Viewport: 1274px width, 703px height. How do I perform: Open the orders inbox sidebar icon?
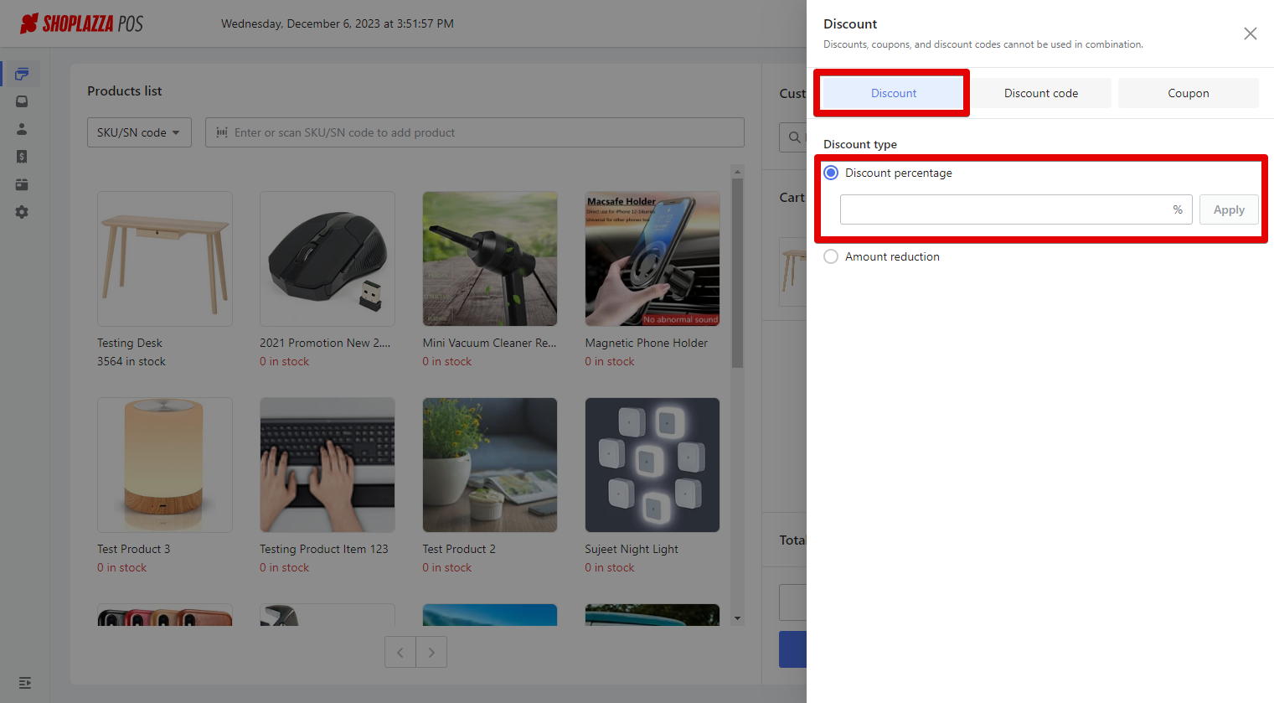pos(22,101)
